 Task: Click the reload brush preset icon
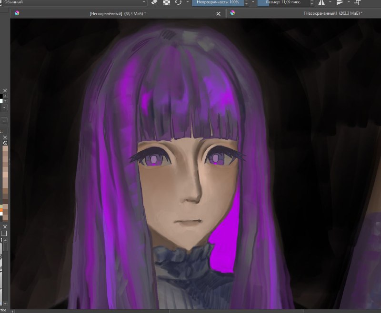pyautogui.click(x=178, y=2)
